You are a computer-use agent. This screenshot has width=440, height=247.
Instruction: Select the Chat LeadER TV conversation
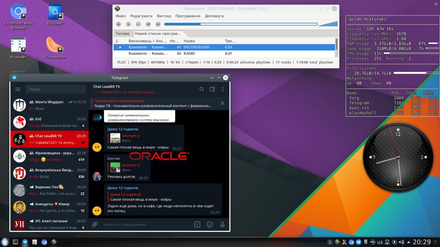[49, 139]
